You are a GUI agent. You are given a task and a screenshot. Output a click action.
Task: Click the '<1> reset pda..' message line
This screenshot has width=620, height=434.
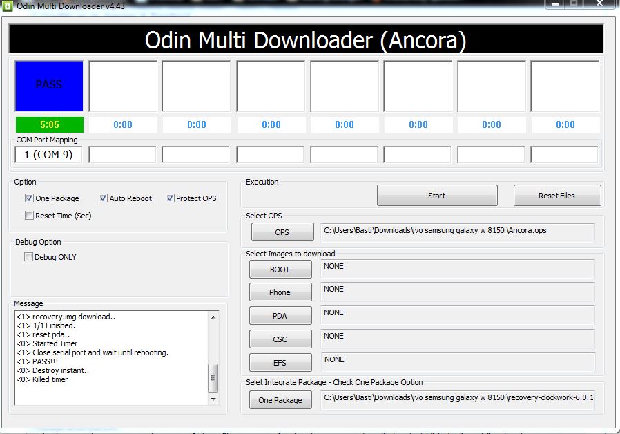(x=43, y=334)
